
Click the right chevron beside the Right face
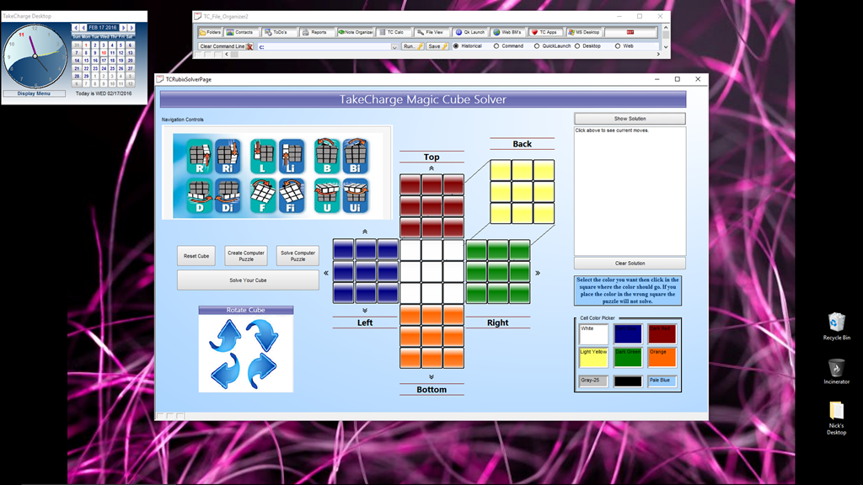pyautogui.click(x=538, y=273)
